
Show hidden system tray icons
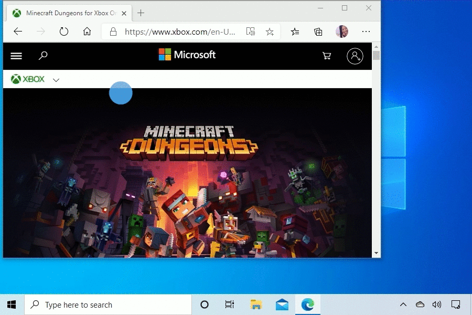[403, 304]
